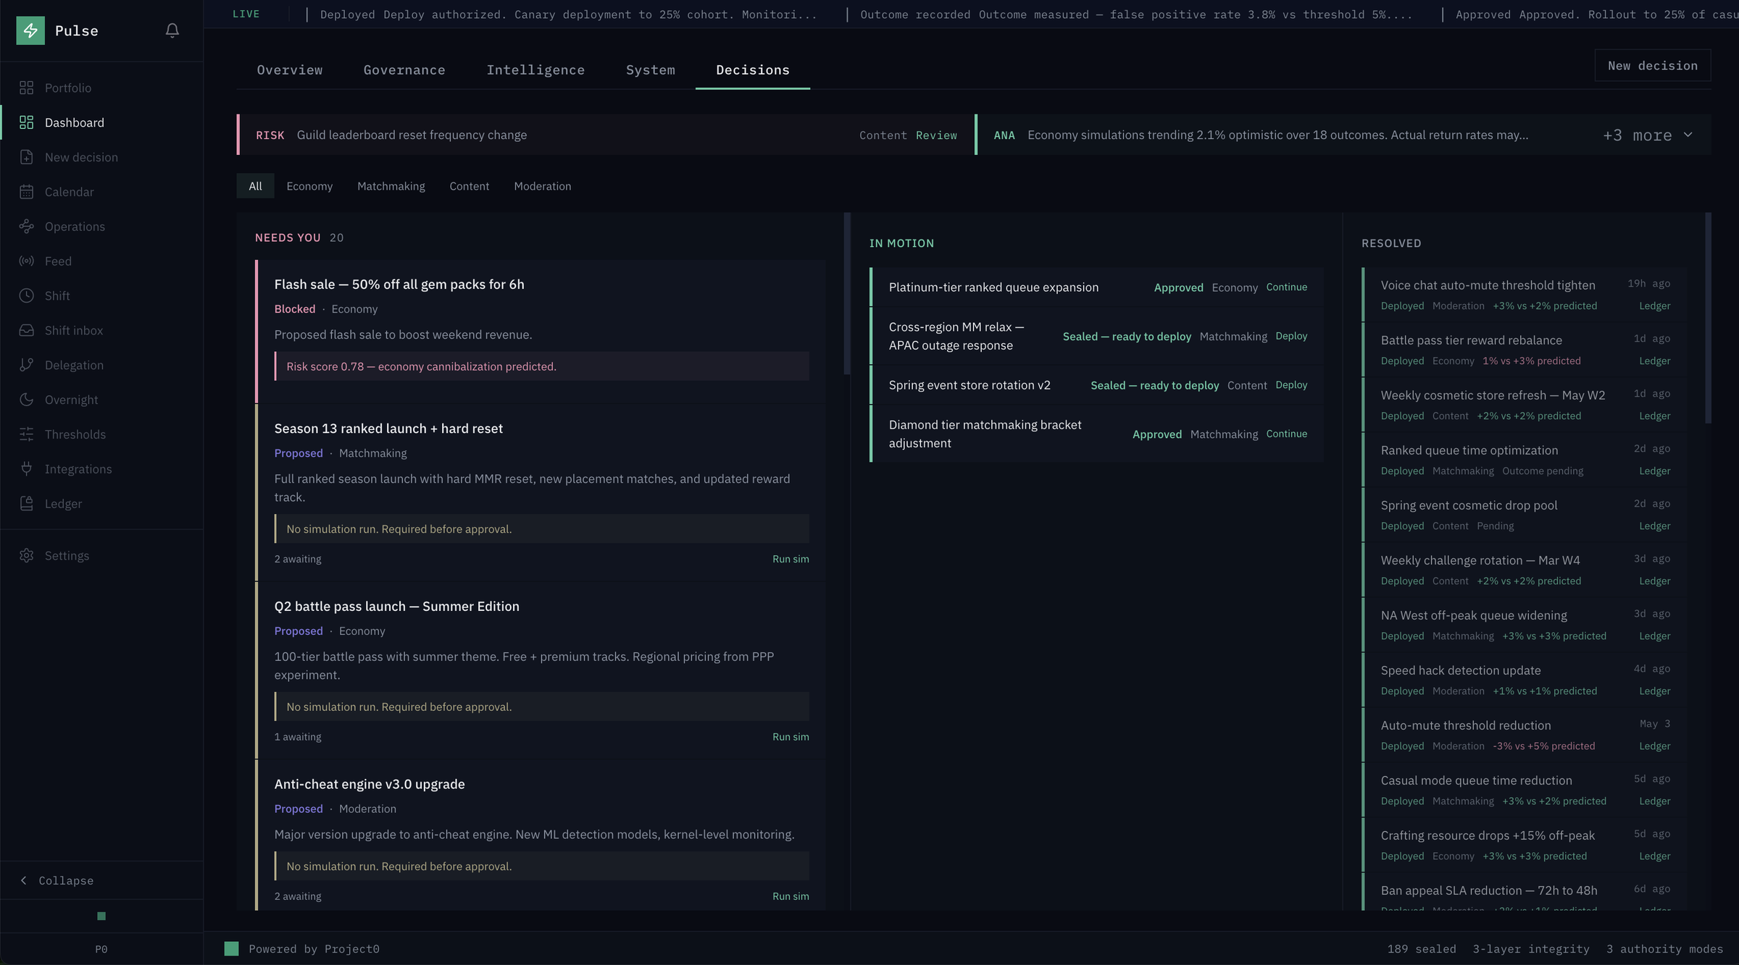Open Ledger link for Battle pass tier reward rebalance
1739x965 pixels.
coord(1655,361)
